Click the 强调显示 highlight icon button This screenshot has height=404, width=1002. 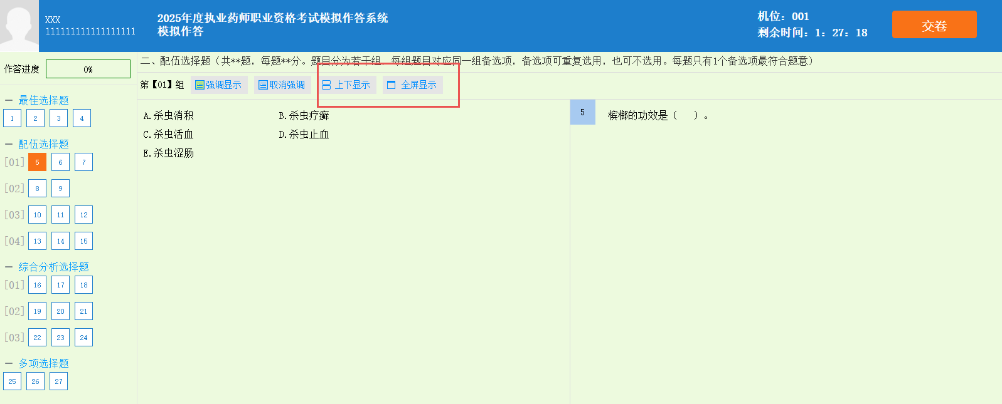218,85
